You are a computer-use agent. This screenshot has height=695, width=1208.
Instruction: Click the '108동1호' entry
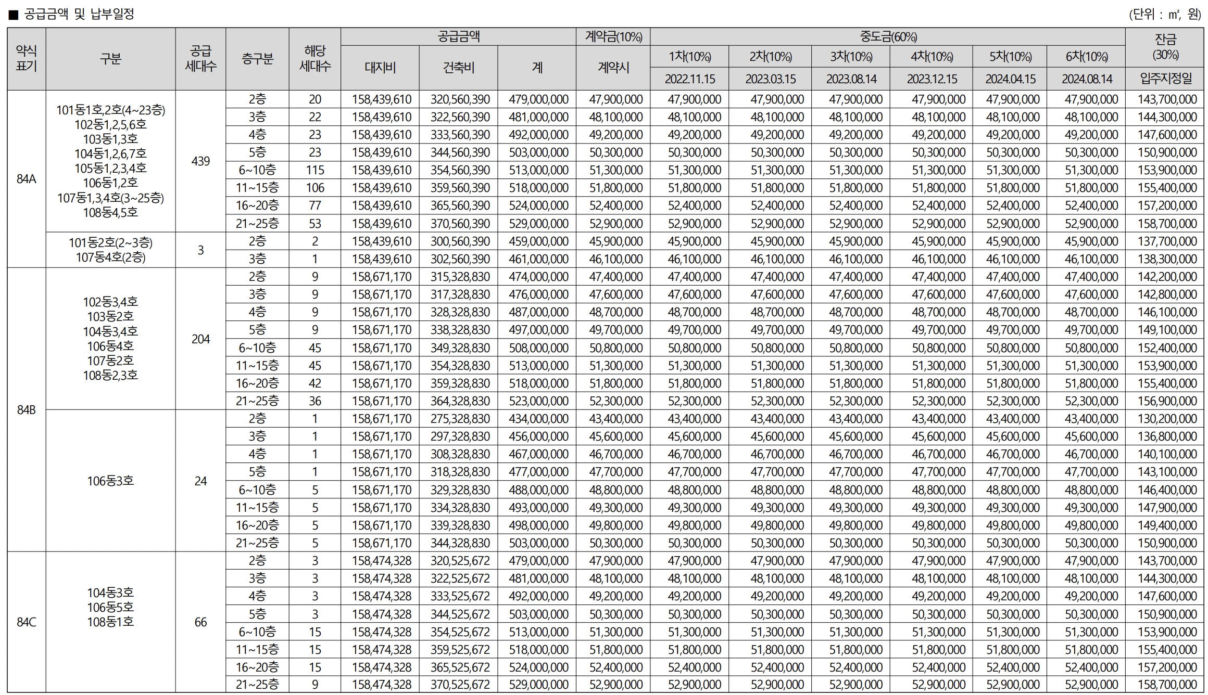point(110,622)
